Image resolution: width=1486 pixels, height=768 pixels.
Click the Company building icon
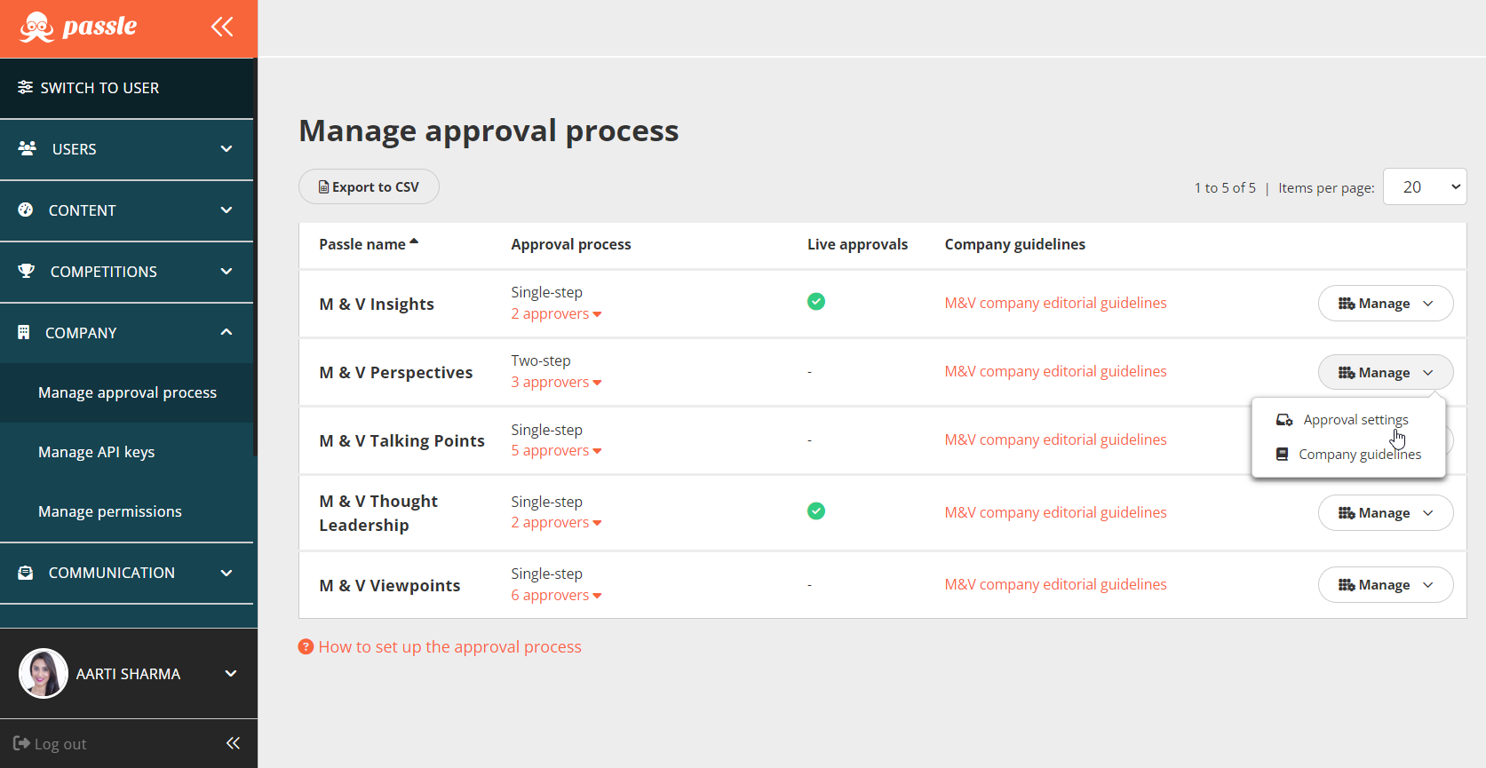(24, 332)
